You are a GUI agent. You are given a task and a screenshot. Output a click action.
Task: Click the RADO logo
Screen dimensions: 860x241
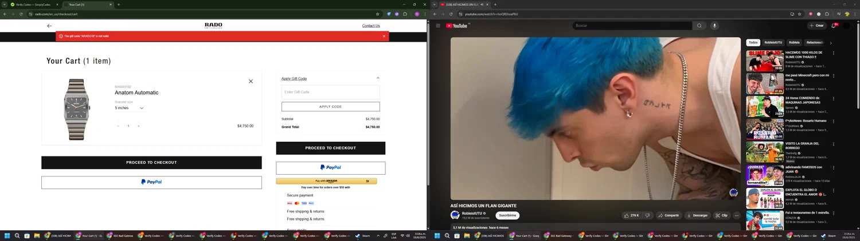[x=213, y=26]
